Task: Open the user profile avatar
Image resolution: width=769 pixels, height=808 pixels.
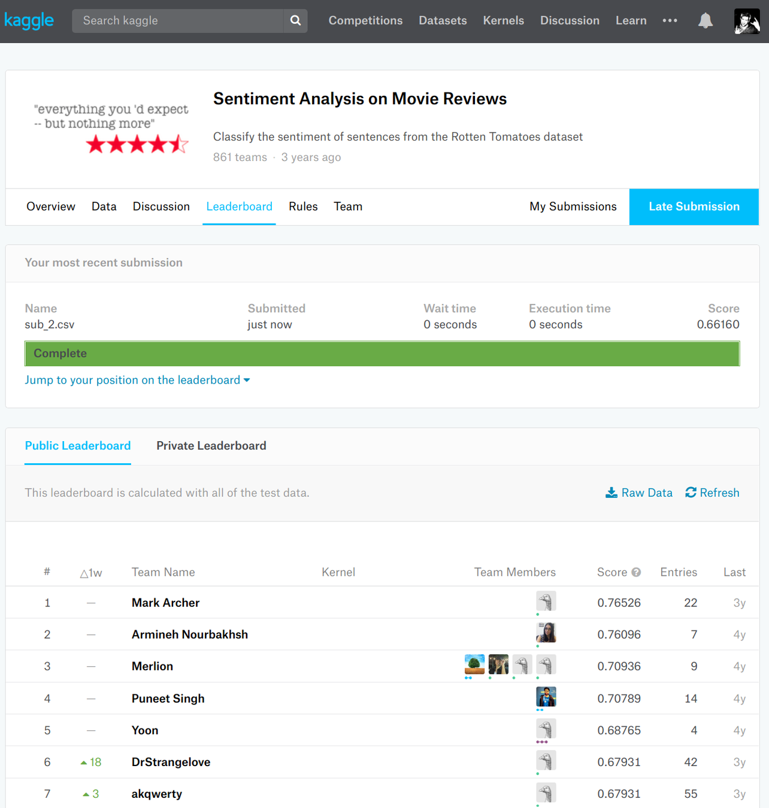Action: click(x=747, y=21)
